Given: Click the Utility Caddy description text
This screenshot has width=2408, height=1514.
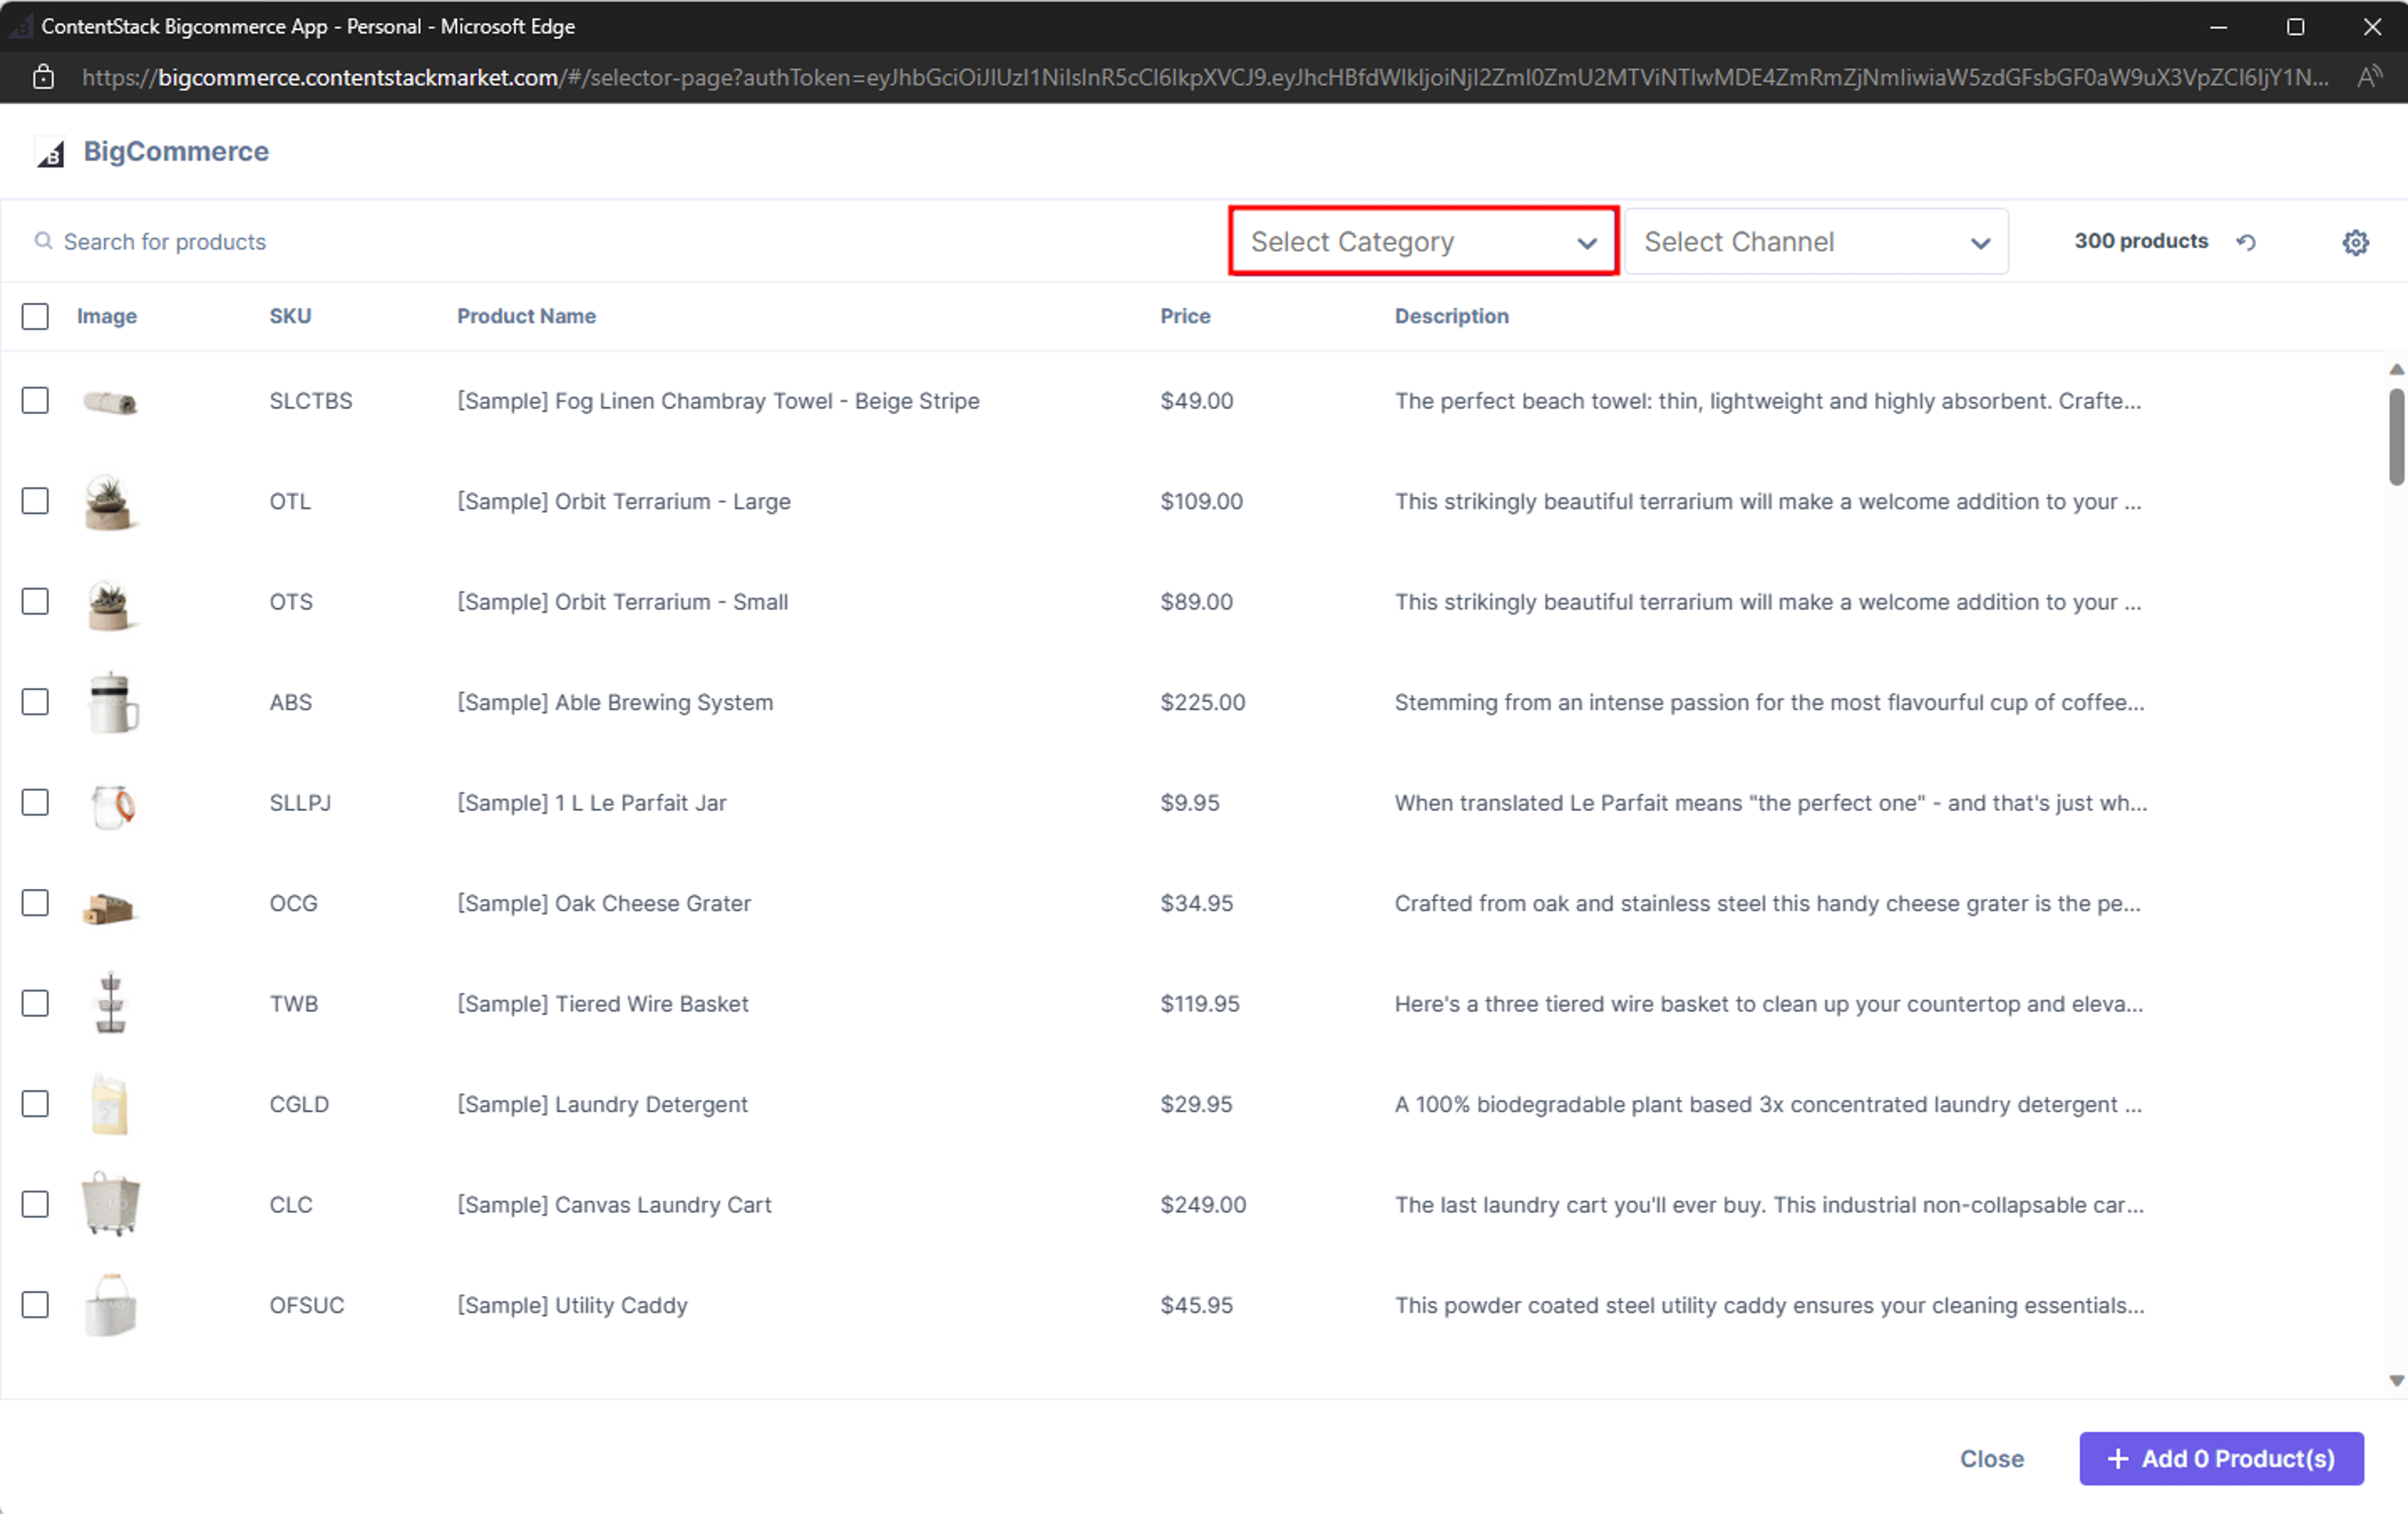Looking at the screenshot, I should click(1769, 1305).
